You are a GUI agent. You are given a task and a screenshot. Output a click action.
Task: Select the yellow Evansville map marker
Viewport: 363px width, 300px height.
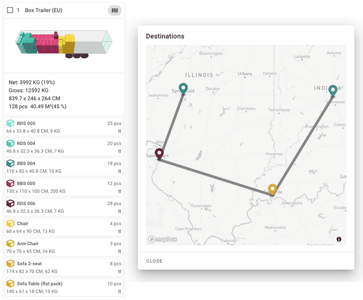point(272,187)
